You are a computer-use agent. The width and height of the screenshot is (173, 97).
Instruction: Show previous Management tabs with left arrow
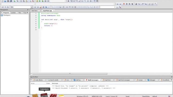(x=1, y=13)
